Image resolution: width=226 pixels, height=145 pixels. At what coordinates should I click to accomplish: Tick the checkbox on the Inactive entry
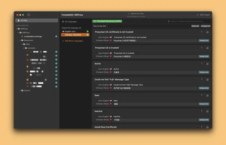(x=207, y=111)
